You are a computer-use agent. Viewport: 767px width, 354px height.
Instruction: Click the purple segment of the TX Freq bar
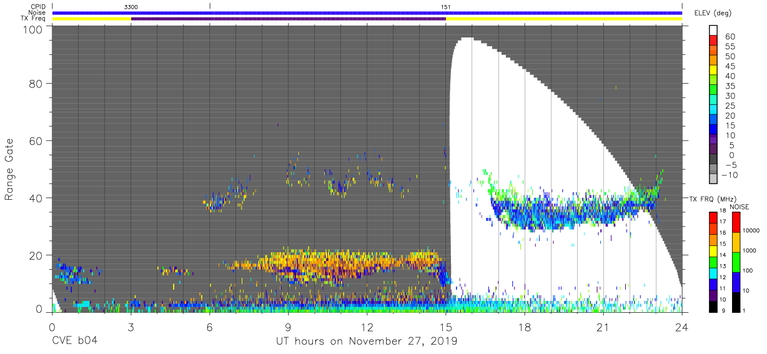tap(288, 19)
